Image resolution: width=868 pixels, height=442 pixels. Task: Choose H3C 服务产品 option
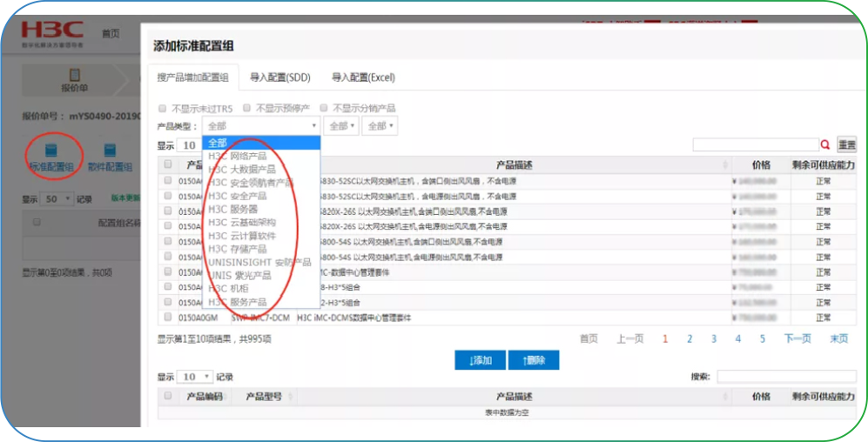tap(261, 302)
